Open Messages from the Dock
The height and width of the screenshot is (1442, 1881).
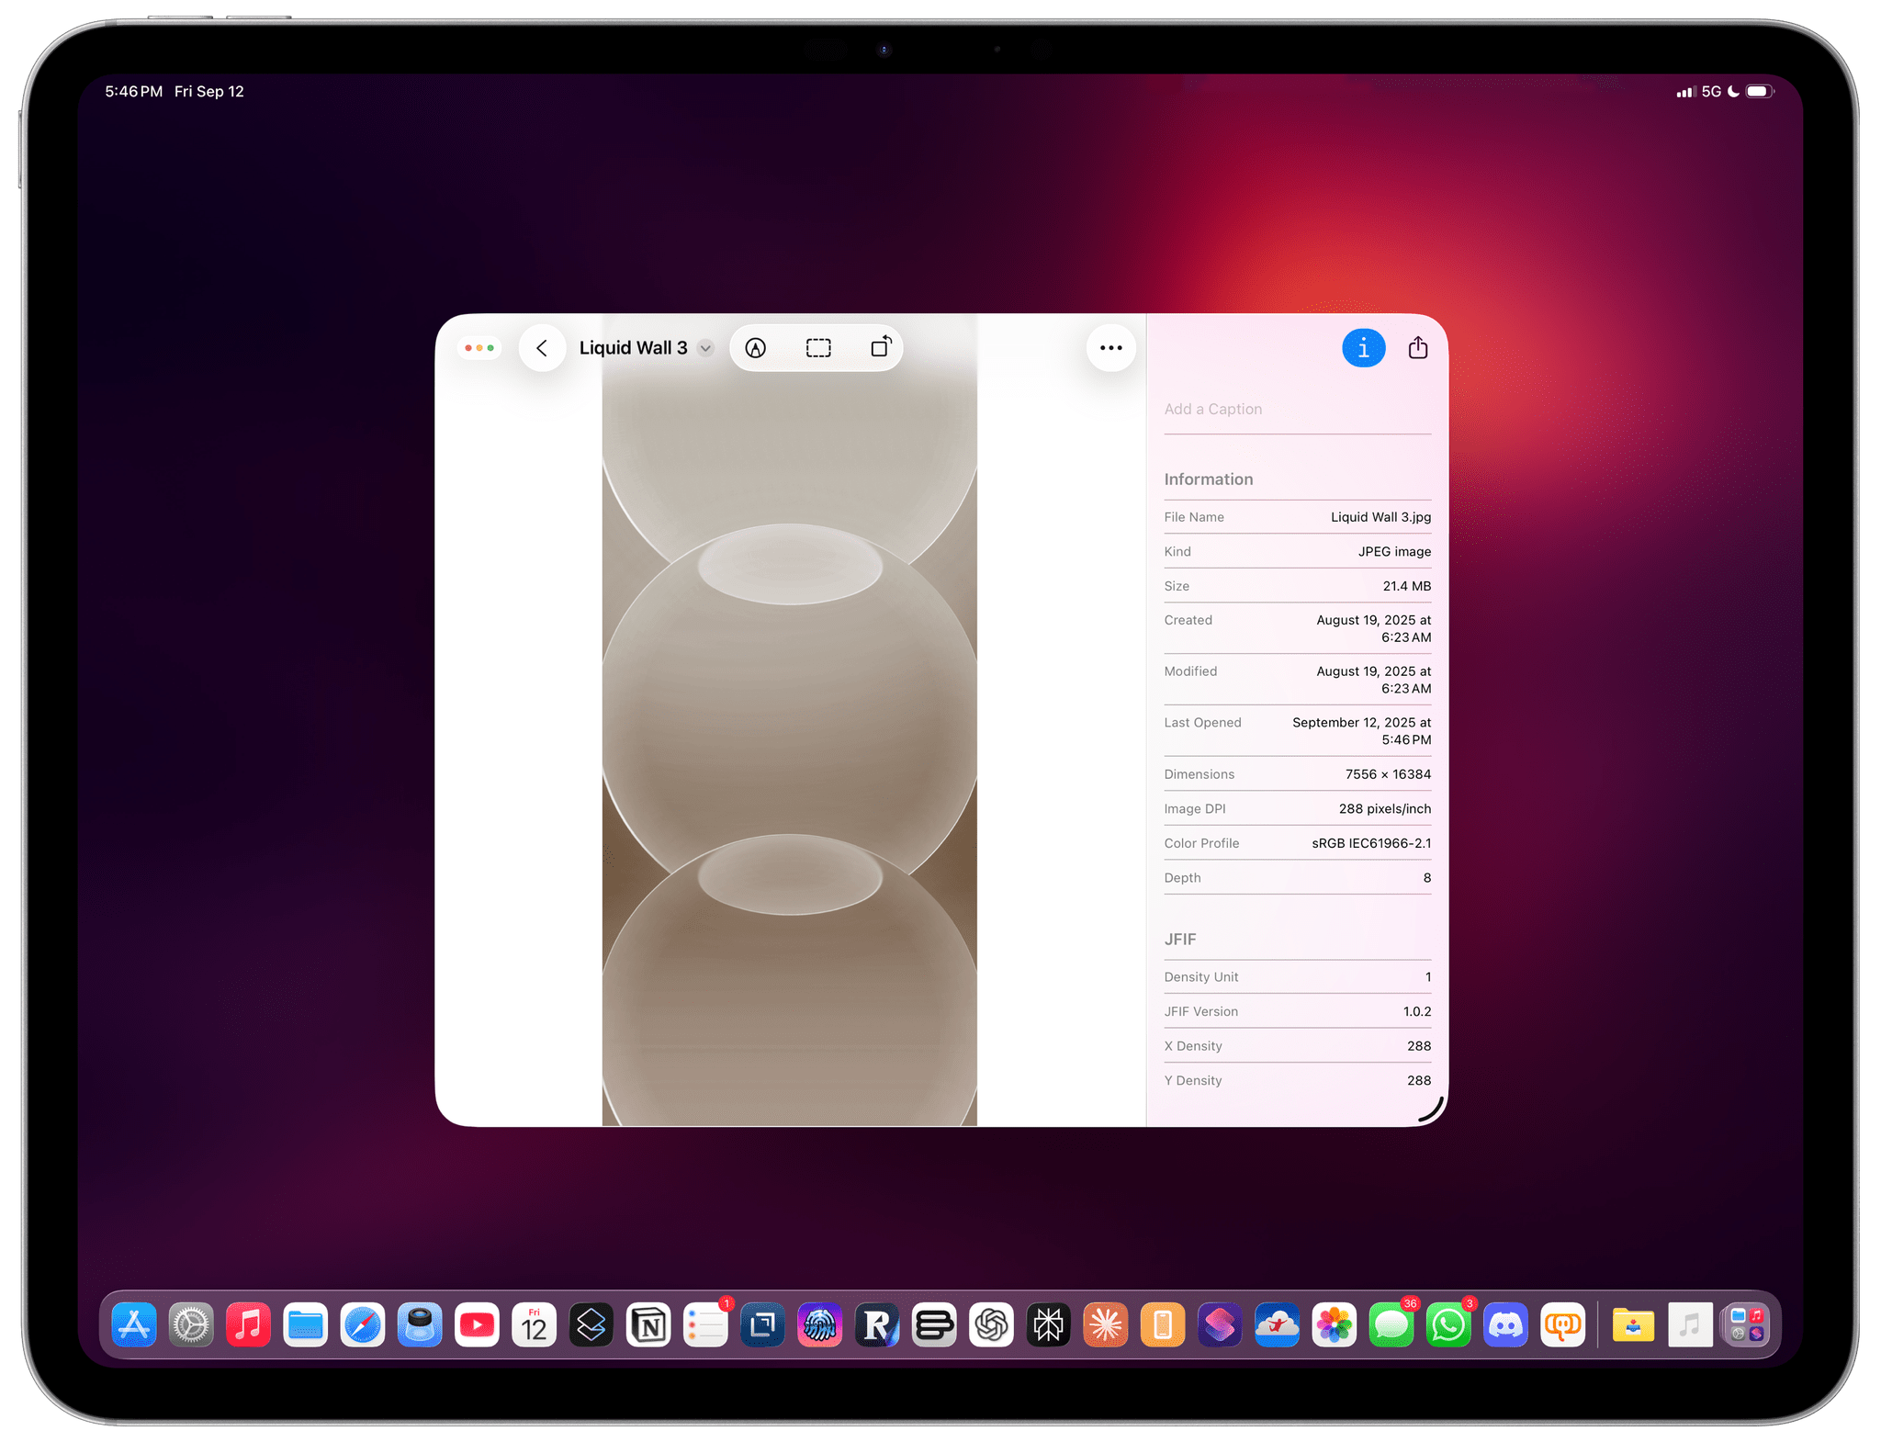tap(1392, 1325)
